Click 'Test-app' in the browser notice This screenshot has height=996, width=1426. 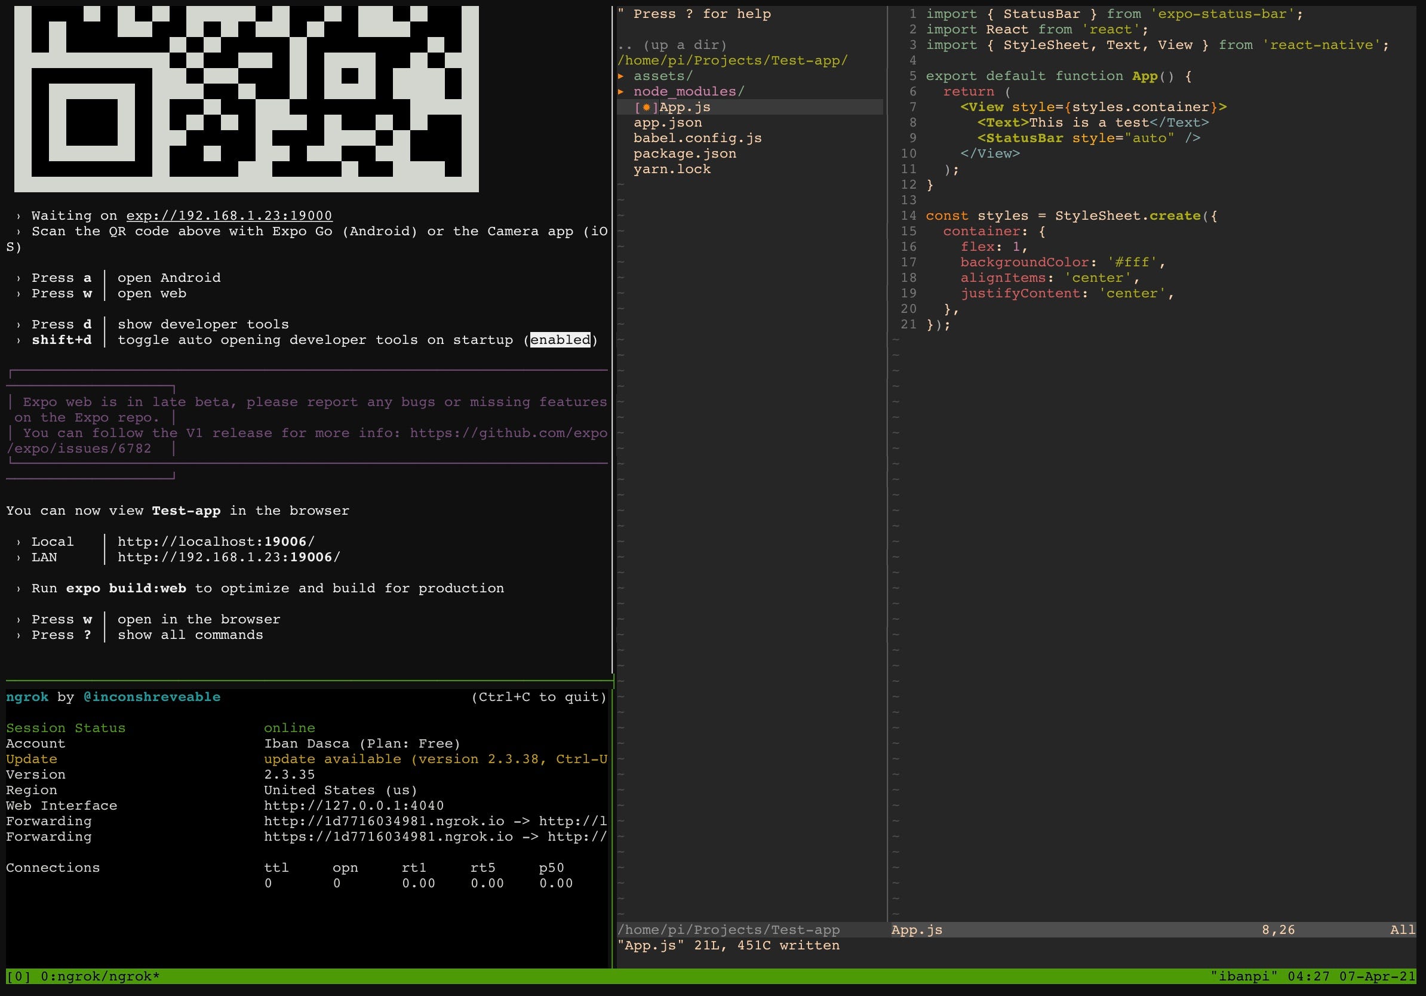point(186,511)
